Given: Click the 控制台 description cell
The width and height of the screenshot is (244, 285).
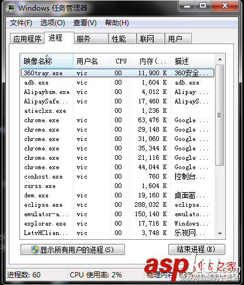Looking at the screenshot, I should pos(189,176).
